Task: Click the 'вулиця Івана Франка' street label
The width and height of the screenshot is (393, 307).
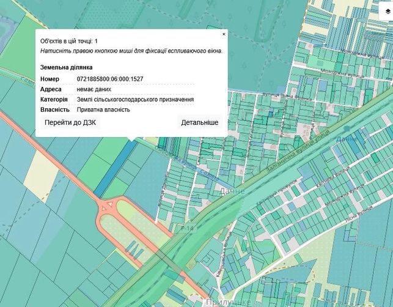Action: tap(287, 97)
